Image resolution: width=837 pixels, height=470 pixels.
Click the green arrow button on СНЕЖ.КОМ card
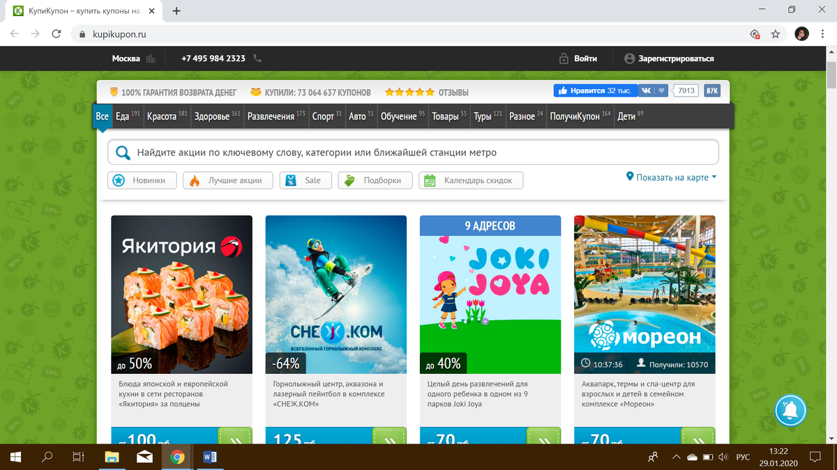(x=389, y=436)
